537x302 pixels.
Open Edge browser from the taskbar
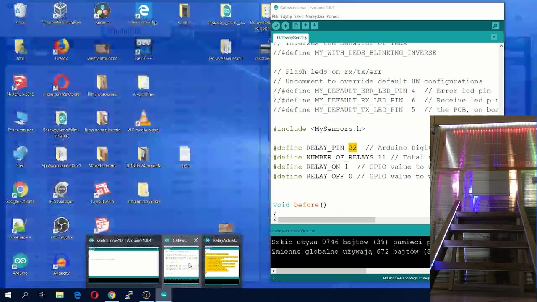click(x=77, y=295)
